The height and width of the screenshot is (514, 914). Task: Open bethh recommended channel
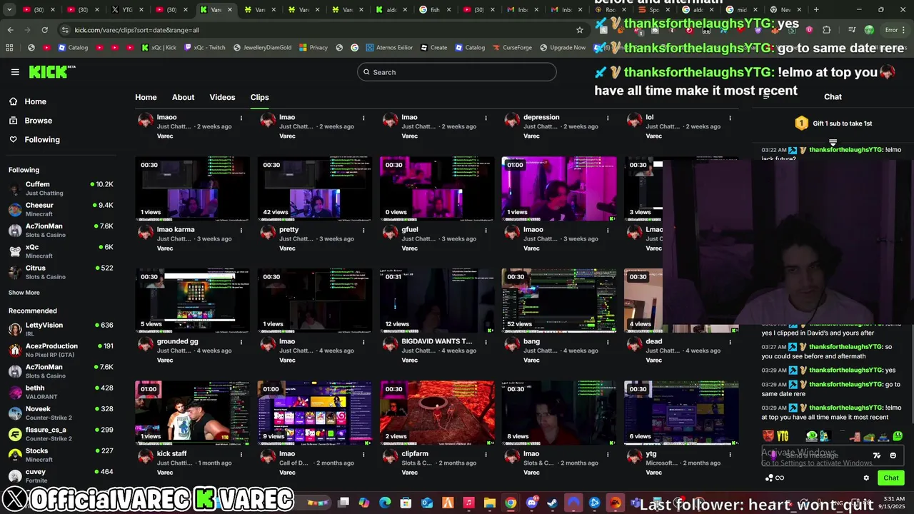(61, 392)
